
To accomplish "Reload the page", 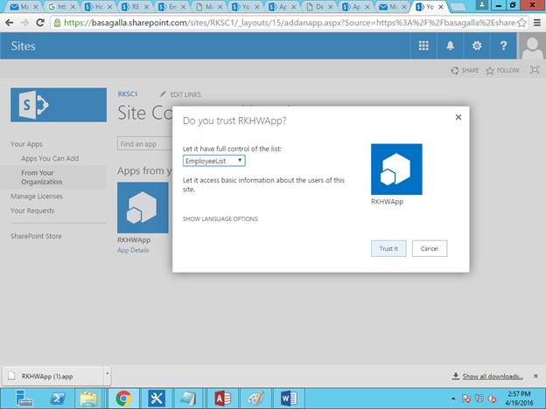I will pyautogui.click(x=40, y=23).
